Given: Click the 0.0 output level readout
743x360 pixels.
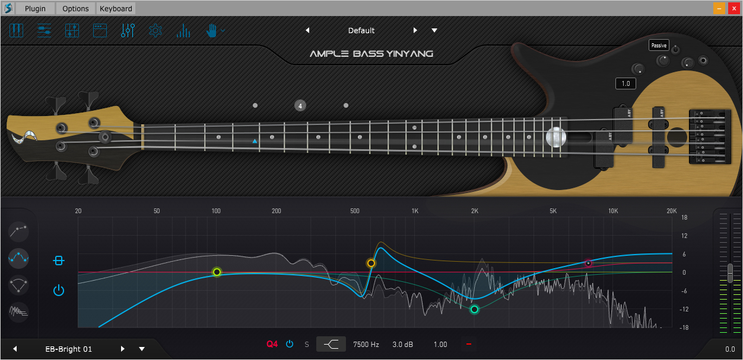Looking at the screenshot, I should click(x=730, y=349).
